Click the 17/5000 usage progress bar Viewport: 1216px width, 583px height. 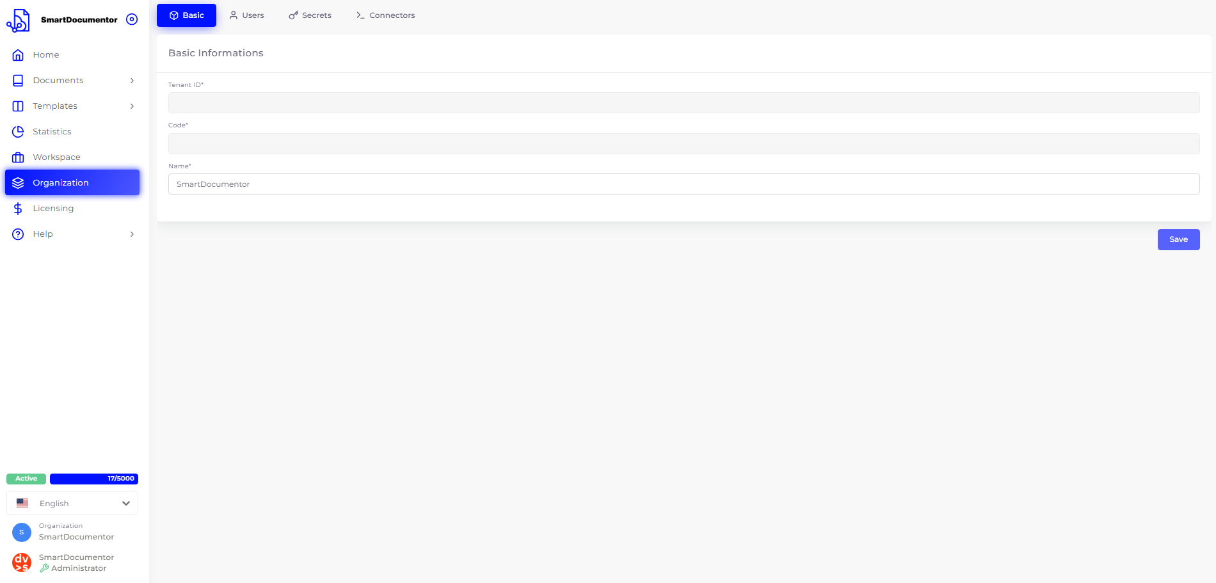(94, 479)
